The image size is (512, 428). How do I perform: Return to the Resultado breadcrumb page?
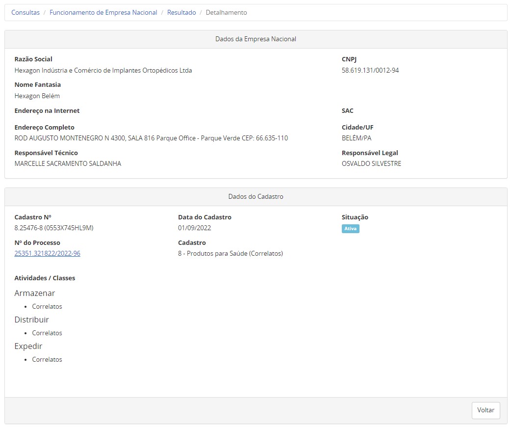click(181, 12)
